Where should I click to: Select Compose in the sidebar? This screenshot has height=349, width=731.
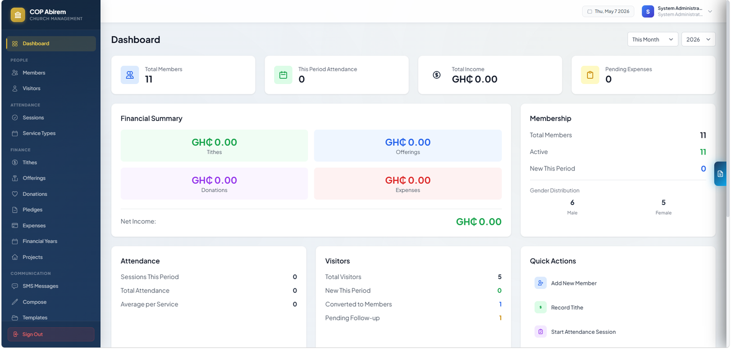(51, 302)
